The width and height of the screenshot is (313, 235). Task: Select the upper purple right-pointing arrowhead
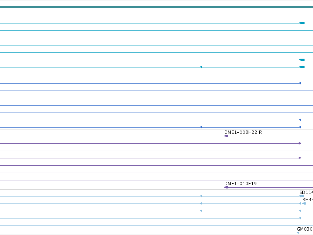300,143
